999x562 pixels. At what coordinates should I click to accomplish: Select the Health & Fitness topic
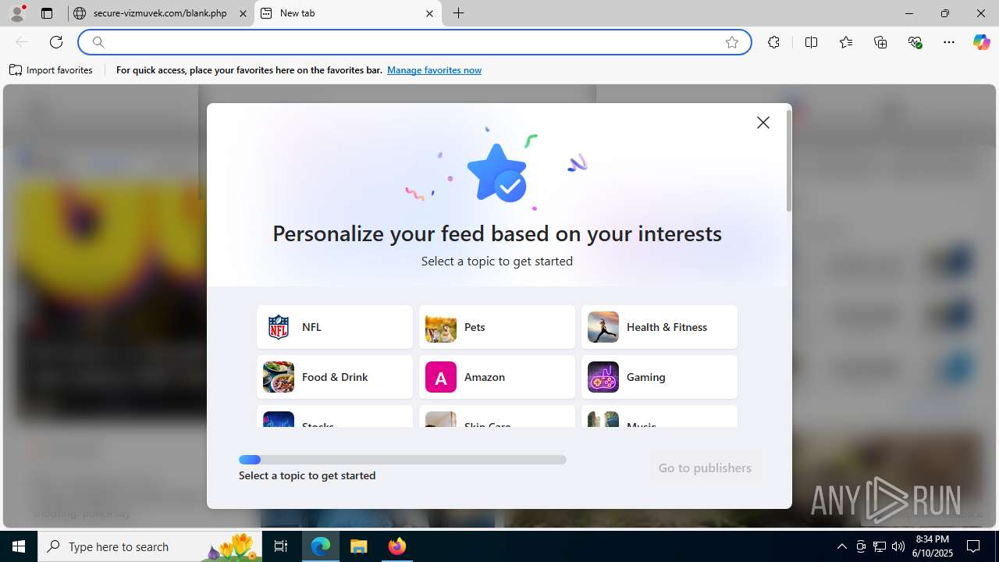pyautogui.click(x=659, y=327)
